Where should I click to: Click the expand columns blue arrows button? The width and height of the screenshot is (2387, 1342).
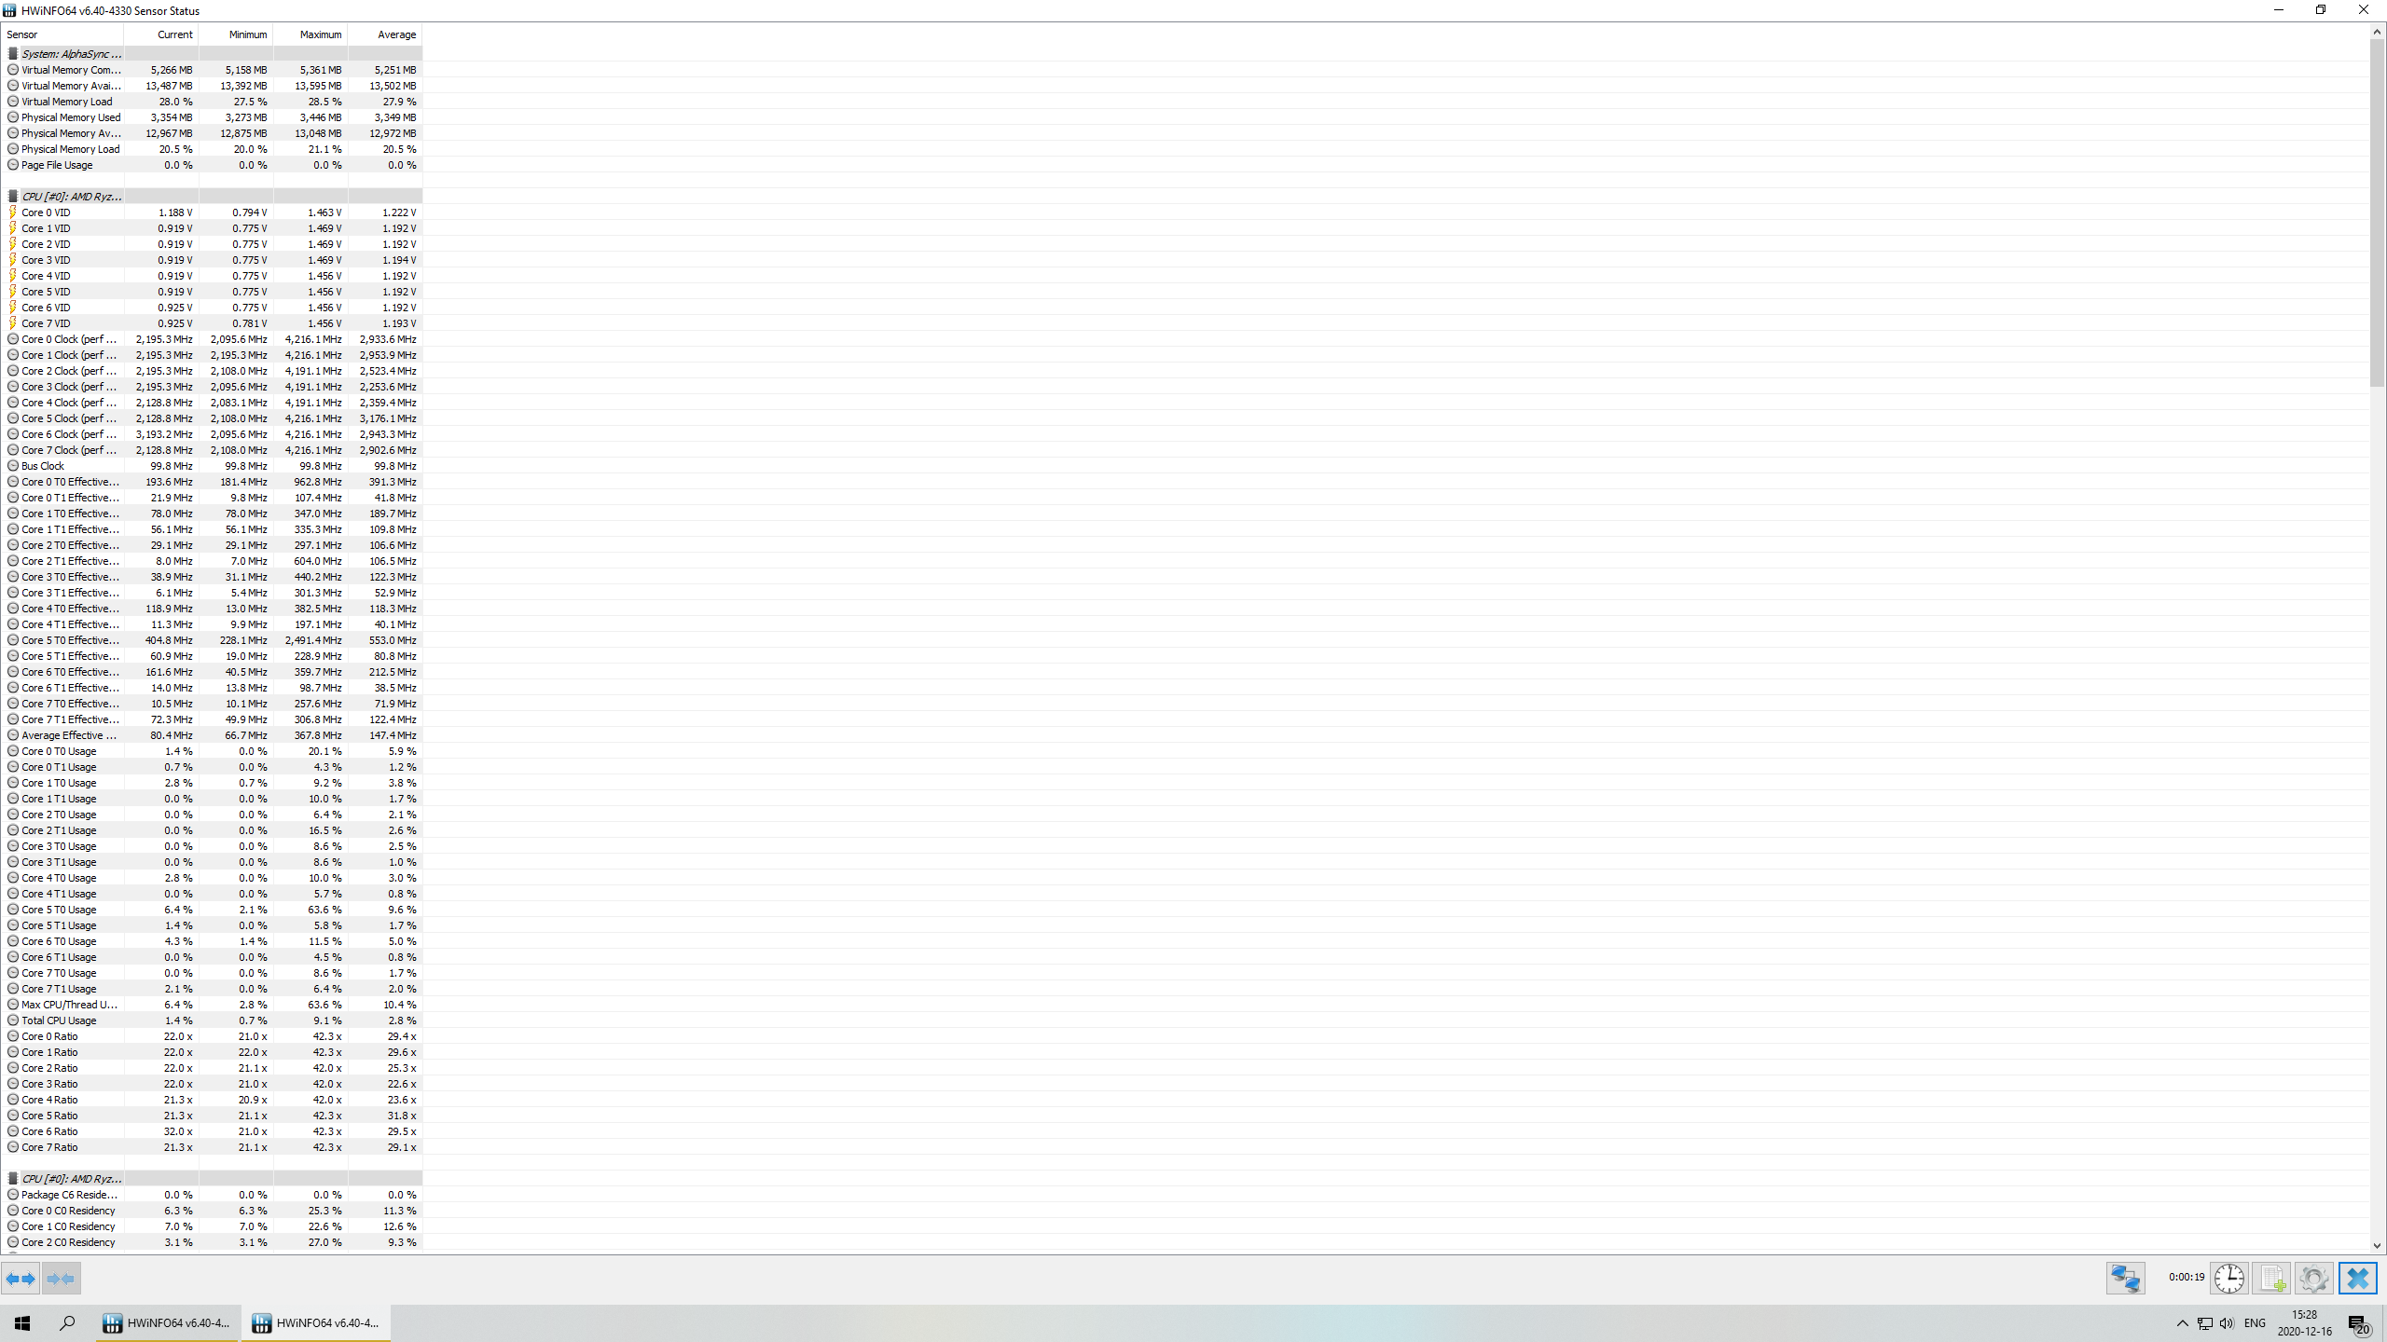pos(21,1279)
